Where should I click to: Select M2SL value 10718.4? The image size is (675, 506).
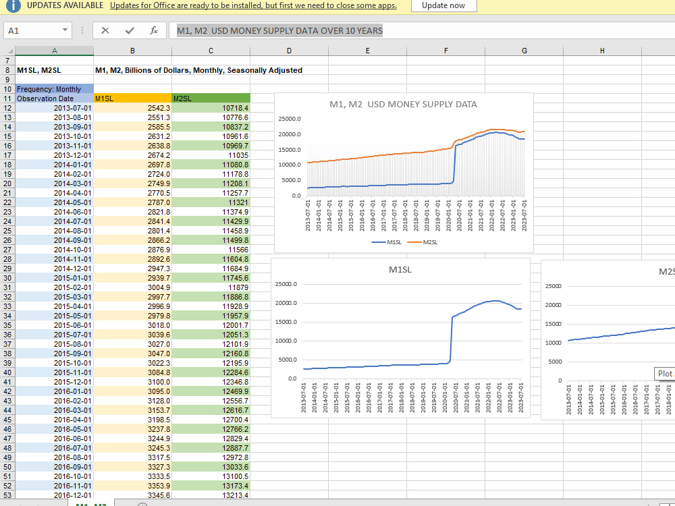pos(211,108)
